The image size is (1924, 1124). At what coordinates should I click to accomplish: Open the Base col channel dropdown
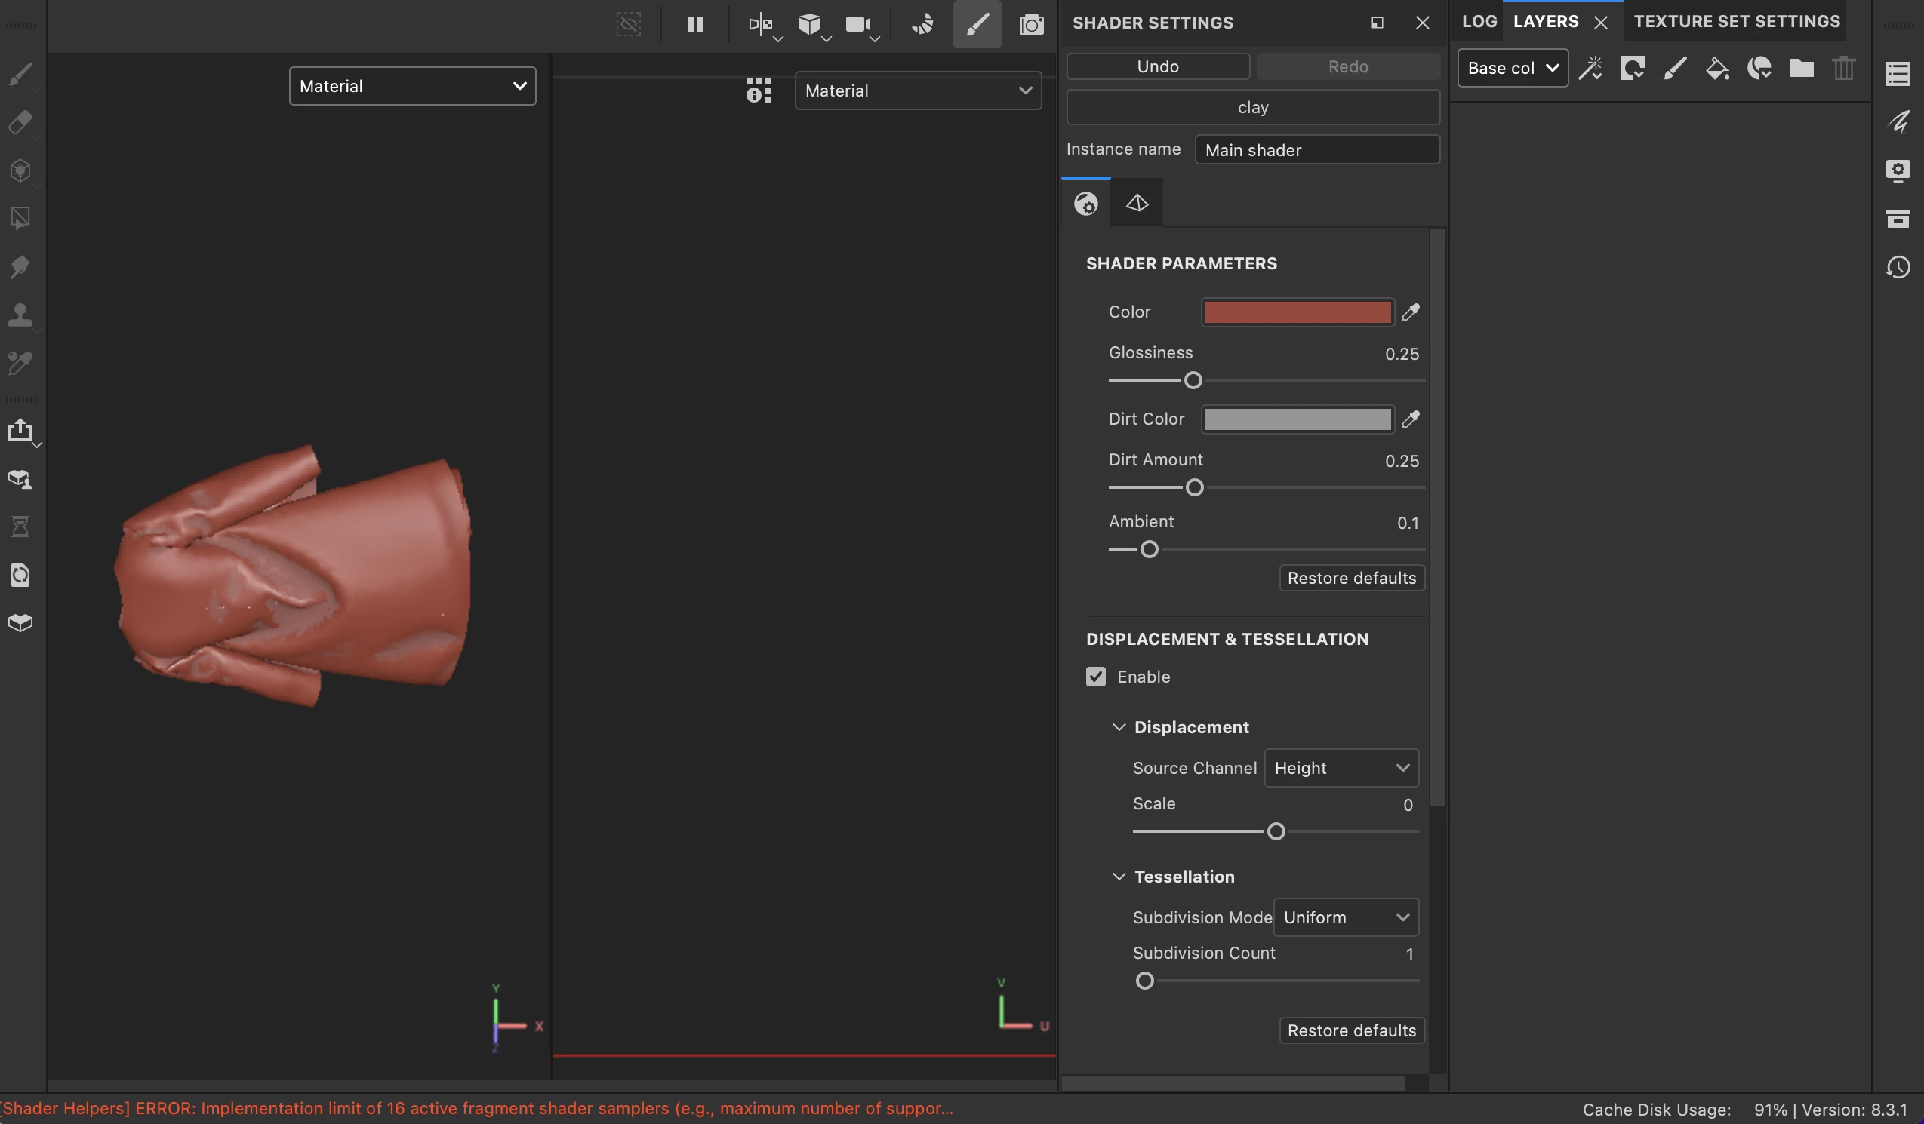1512,69
